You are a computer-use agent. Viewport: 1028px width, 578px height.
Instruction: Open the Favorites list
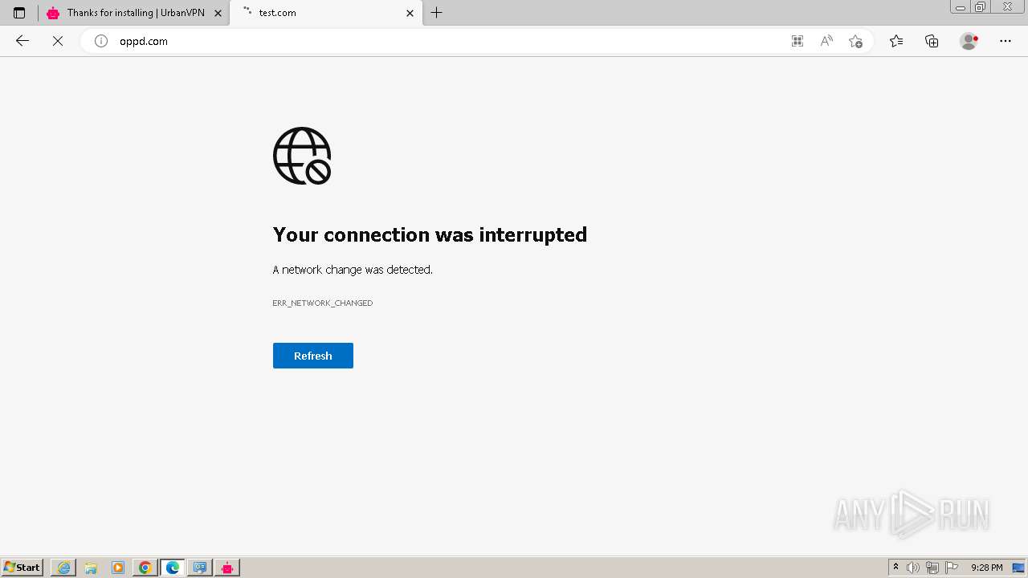coord(896,41)
